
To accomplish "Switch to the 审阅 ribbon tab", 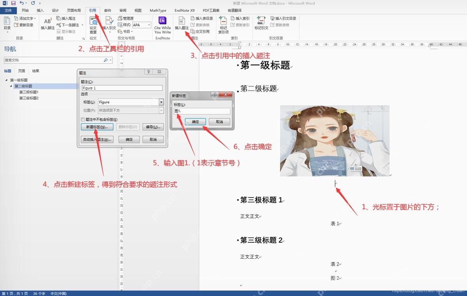I will (x=123, y=11).
